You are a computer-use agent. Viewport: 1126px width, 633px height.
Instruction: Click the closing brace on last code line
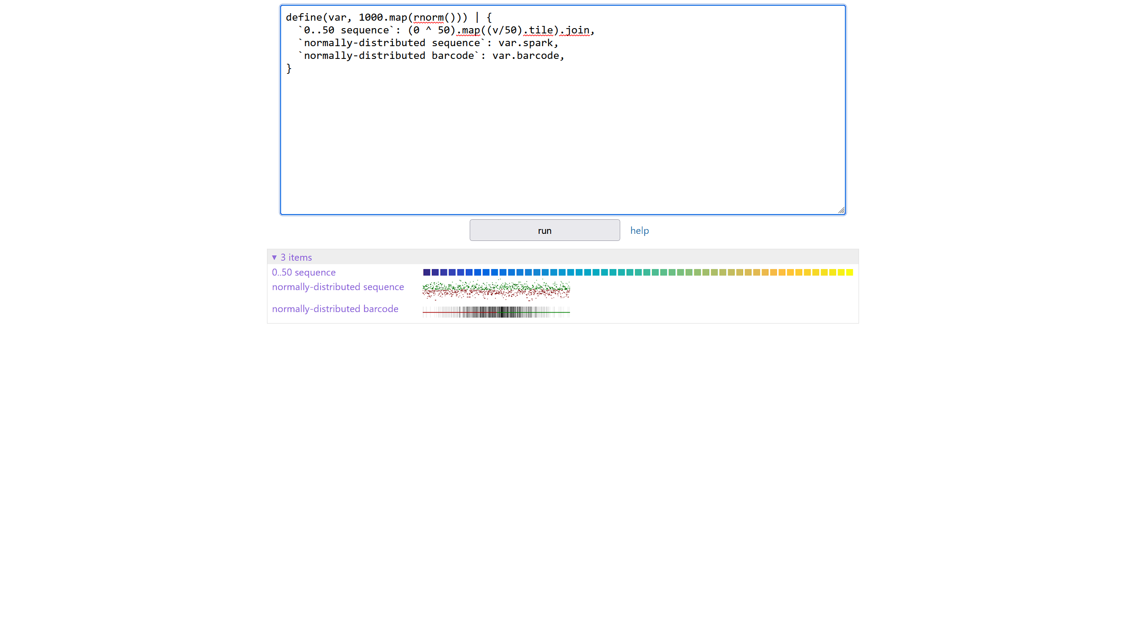coord(289,69)
